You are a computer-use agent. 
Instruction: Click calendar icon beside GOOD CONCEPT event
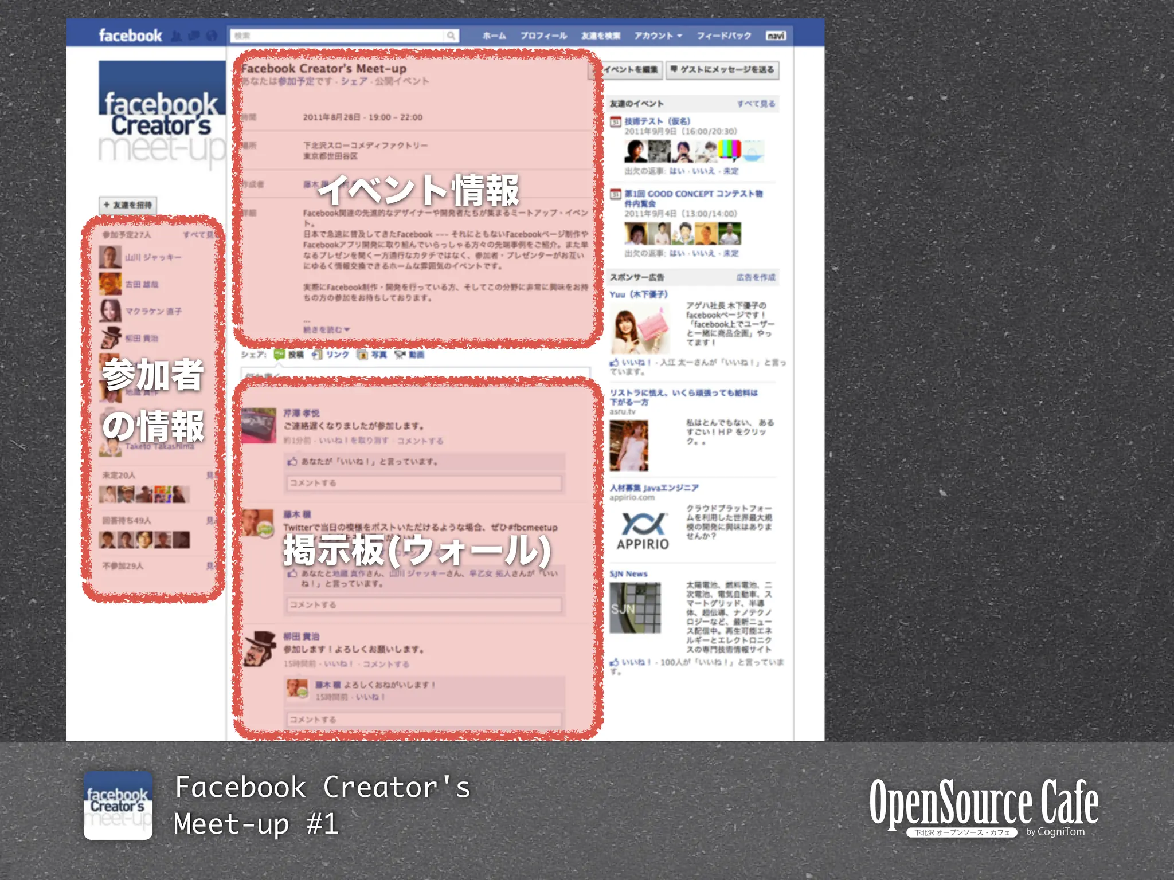(x=615, y=194)
